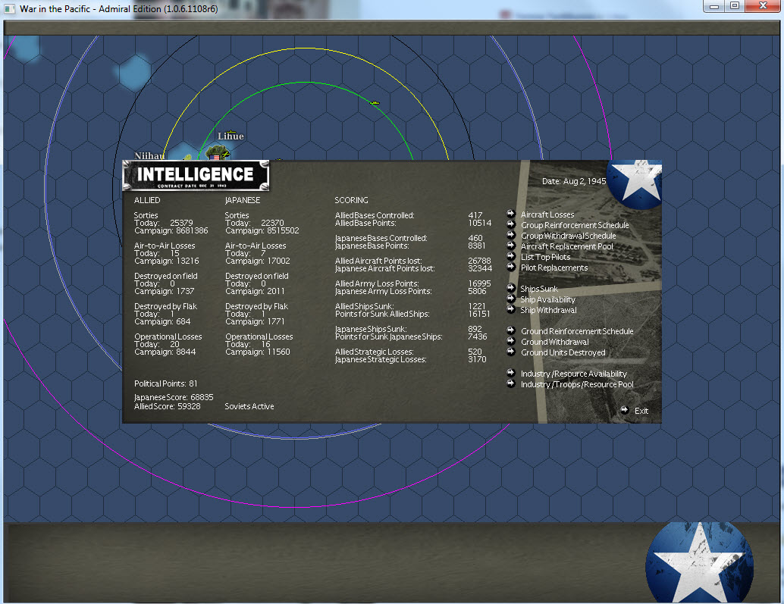Exit the Intelligence screen
Viewport: 784px width, 604px height.
(x=641, y=411)
